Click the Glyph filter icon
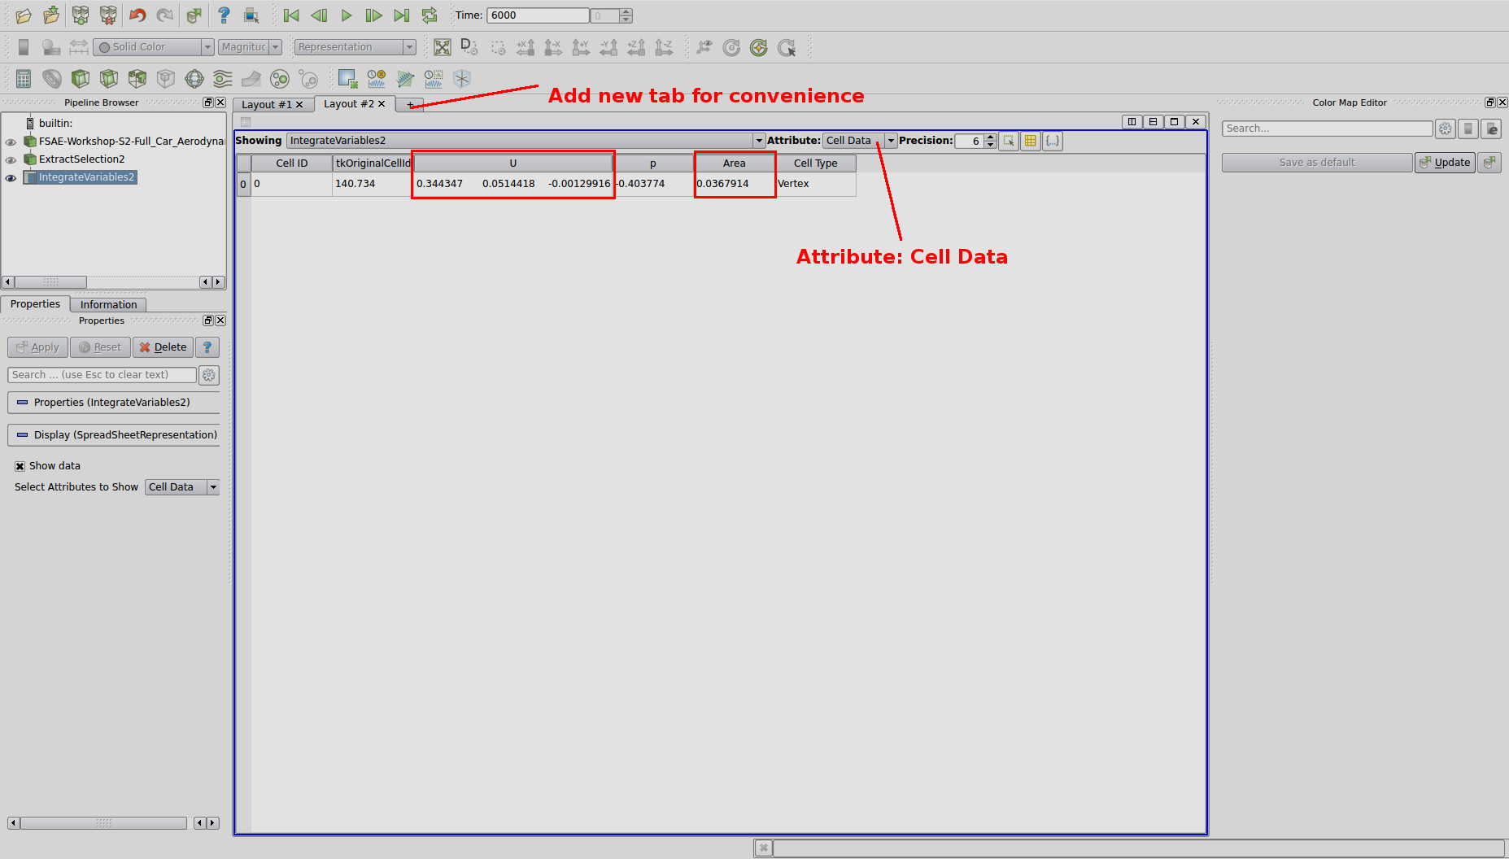Screen dimensions: 1509x859 (194, 79)
